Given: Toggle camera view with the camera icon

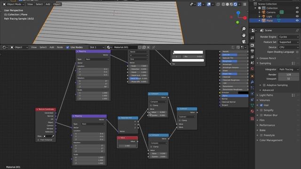Looking at the screenshot, I should [244, 42].
